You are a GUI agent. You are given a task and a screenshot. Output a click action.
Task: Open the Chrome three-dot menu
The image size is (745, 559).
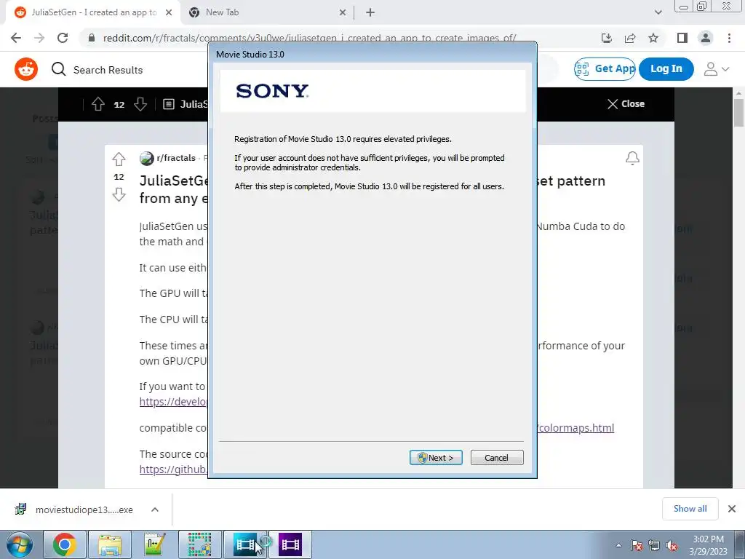[x=729, y=38]
